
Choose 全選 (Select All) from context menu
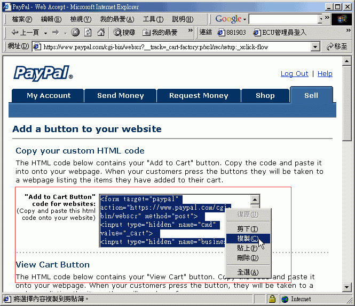pyautogui.click(x=247, y=272)
